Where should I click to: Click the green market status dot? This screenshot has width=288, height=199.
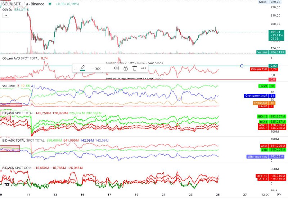[x=49, y=4]
